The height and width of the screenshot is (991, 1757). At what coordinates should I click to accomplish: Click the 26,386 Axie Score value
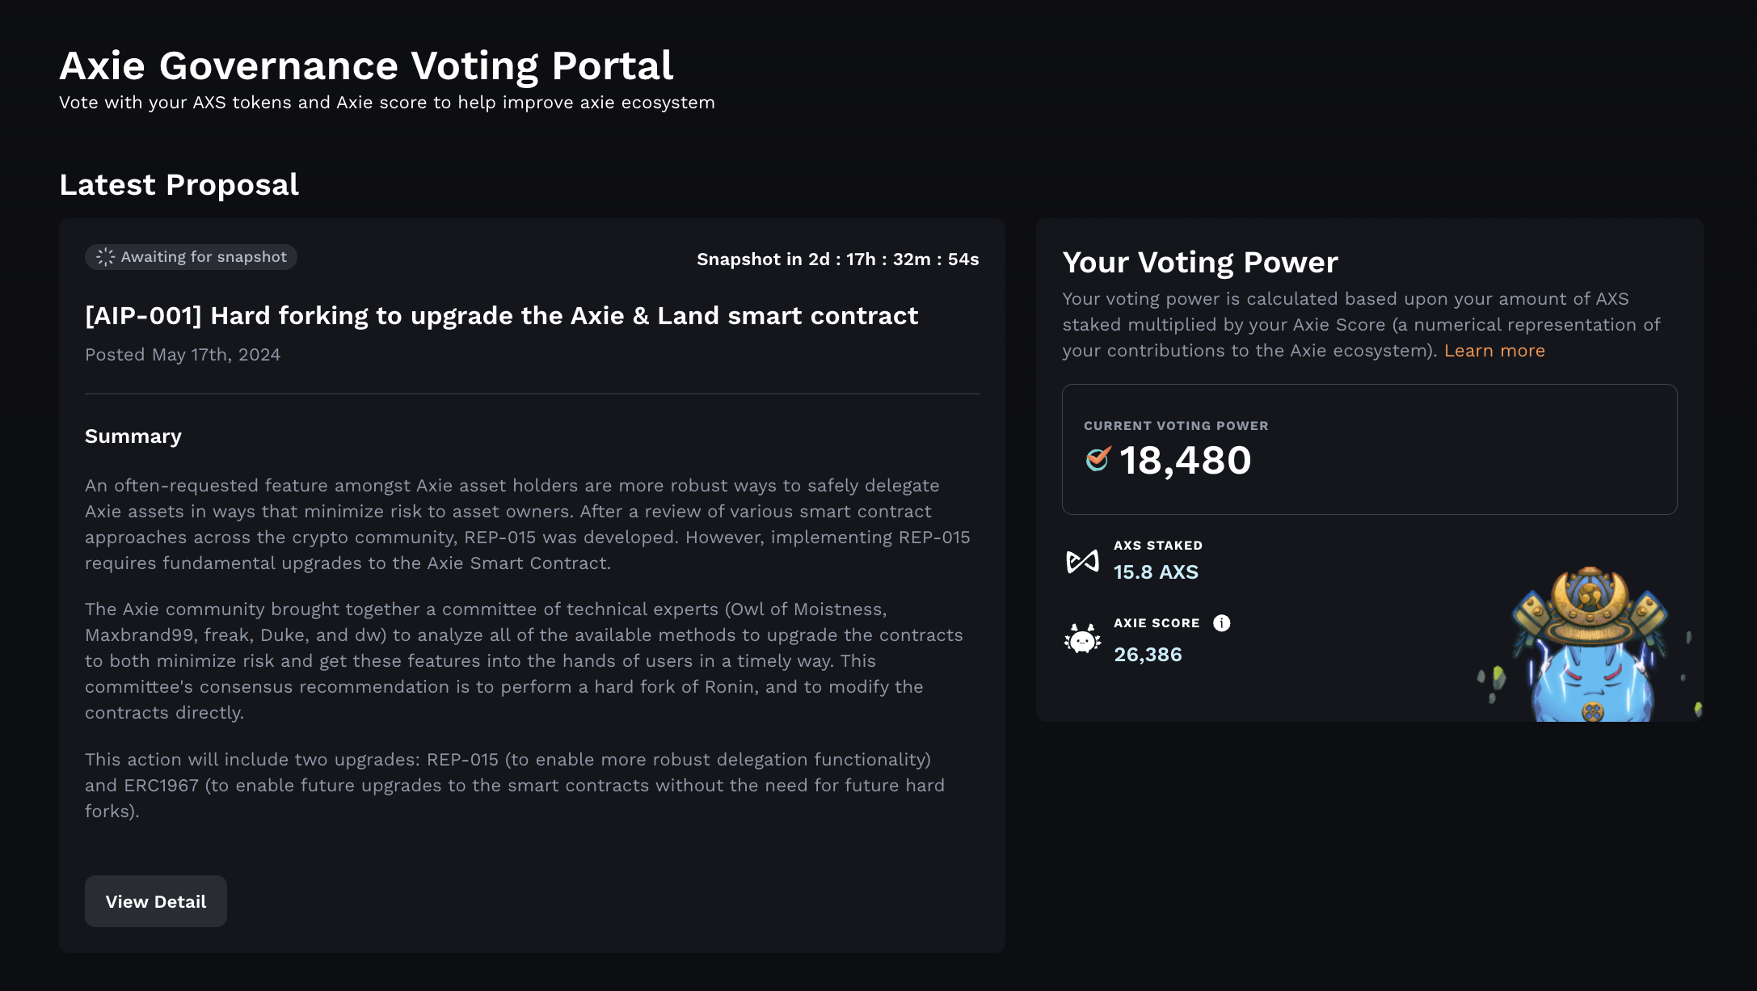[1147, 654]
